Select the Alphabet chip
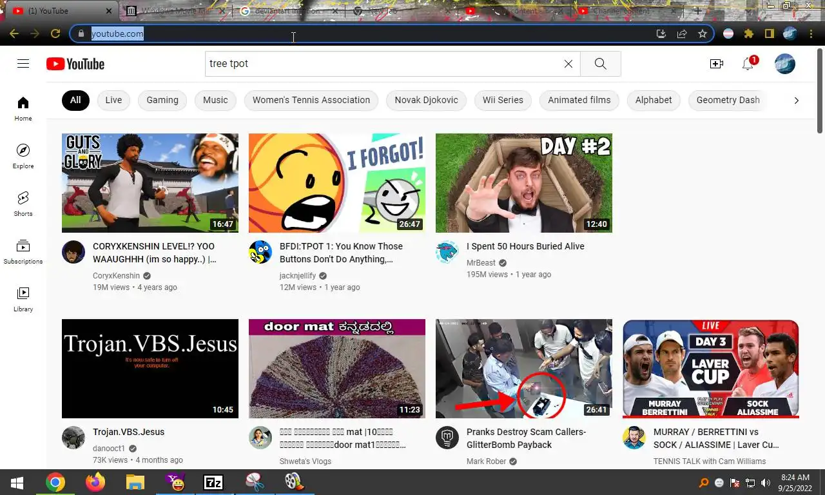Viewport: 825px width, 495px height. click(654, 100)
